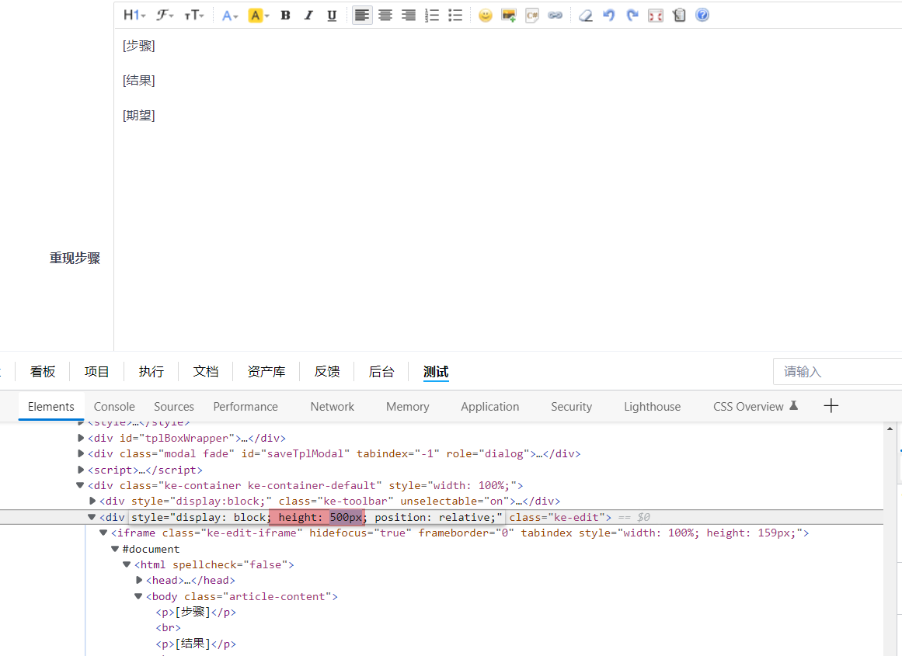The width and height of the screenshot is (902, 656).
Task: Insert an emoticon smiley
Action: click(486, 16)
